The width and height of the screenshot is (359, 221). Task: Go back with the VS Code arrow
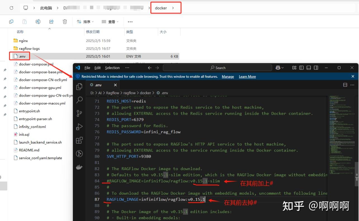(149, 68)
